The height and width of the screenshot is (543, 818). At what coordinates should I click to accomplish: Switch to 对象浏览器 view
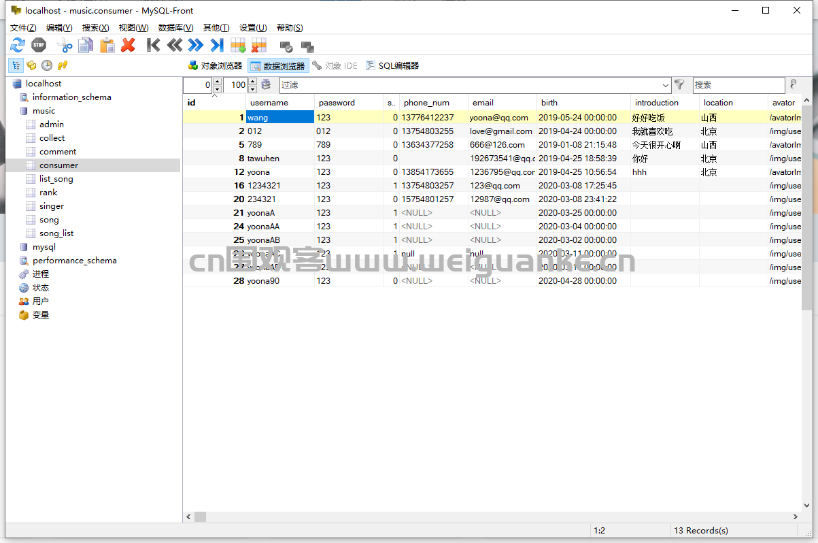coord(216,65)
